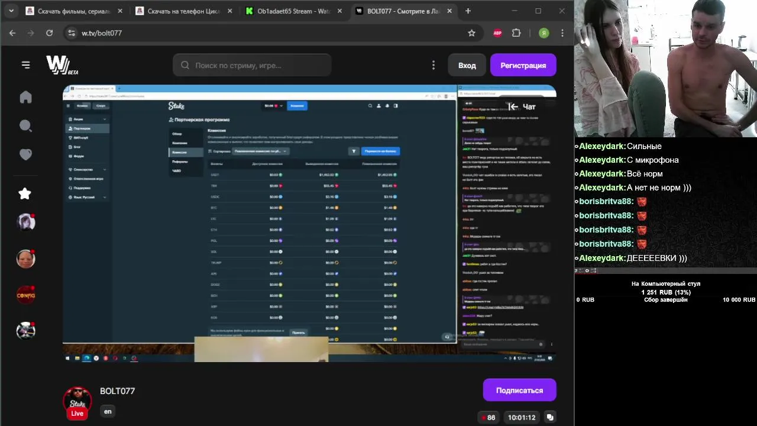Bookmark this page with the star
The width and height of the screenshot is (757, 426).
471,33
